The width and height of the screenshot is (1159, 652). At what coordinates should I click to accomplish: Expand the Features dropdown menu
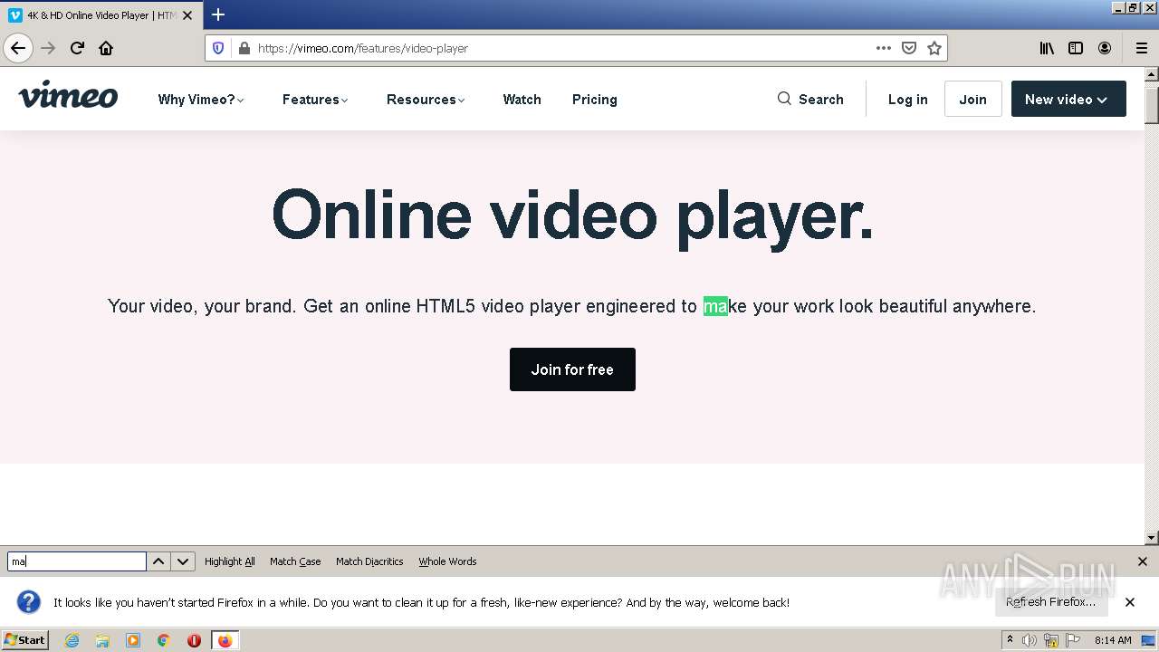pyautogui.click(x=315, y=100)
